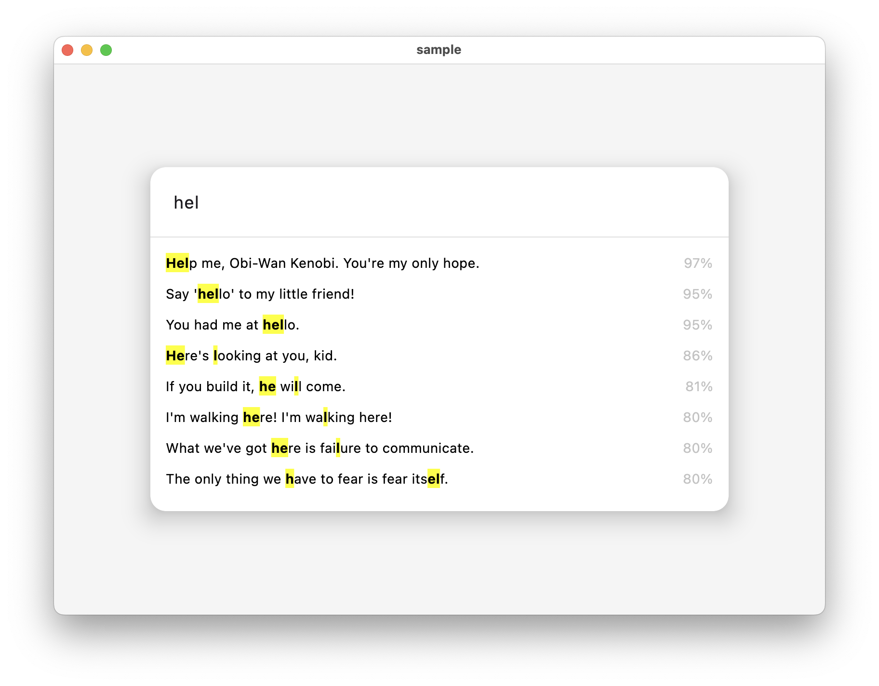Viewport: 879px width, 686px height.
Task: Select the 'You had me at hello' result
Action: (x=233, y=325)
